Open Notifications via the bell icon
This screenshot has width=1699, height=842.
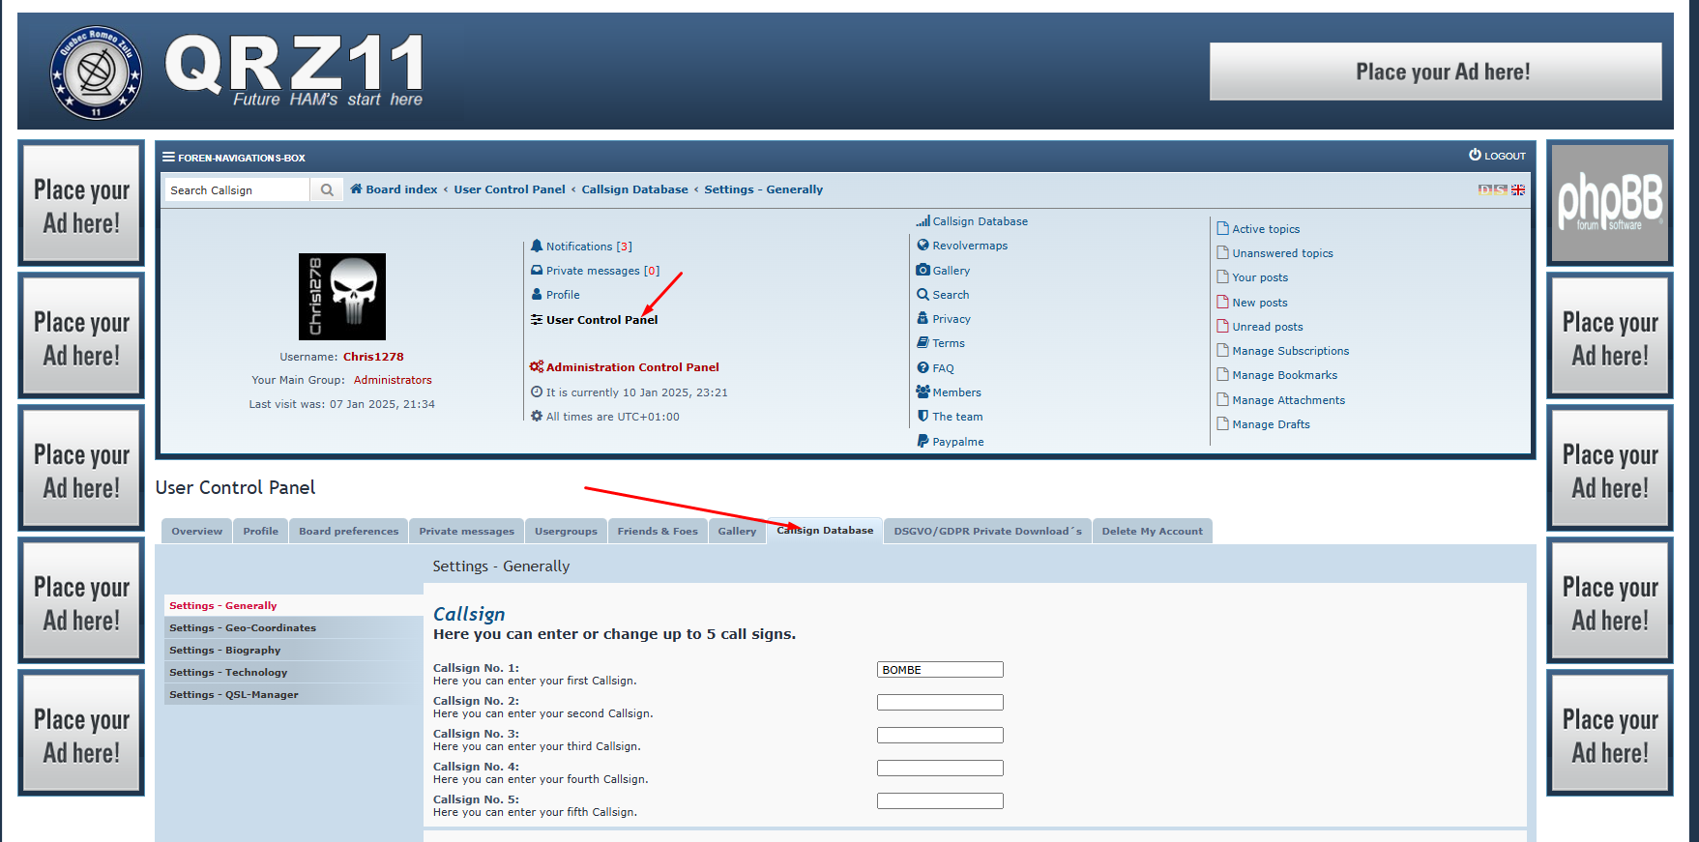537,247
